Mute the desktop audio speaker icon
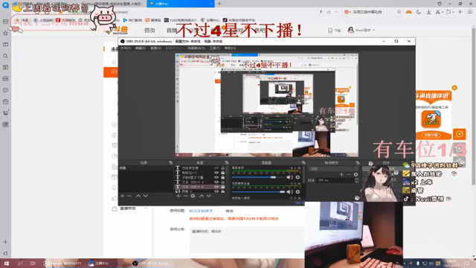This screenshot has width=476, height=268. [x=289, y=177]
